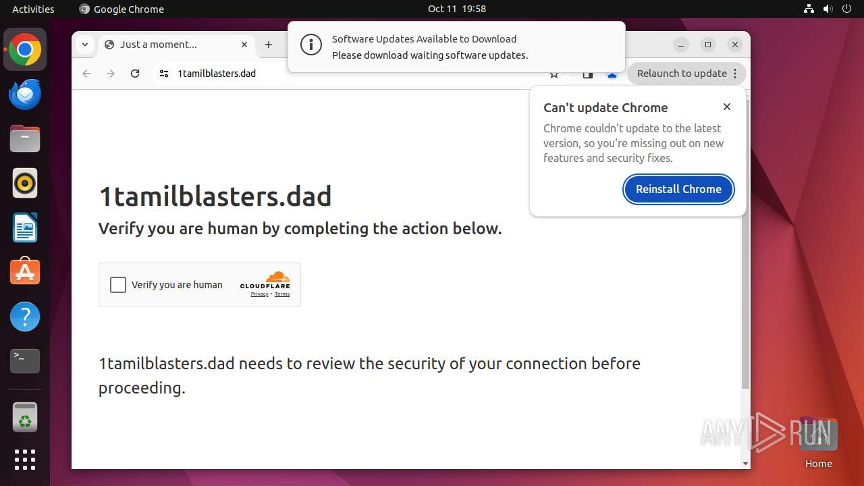The image size is (864, 486).
Task: Maximize the Chrome window
Action: (708, 45)
